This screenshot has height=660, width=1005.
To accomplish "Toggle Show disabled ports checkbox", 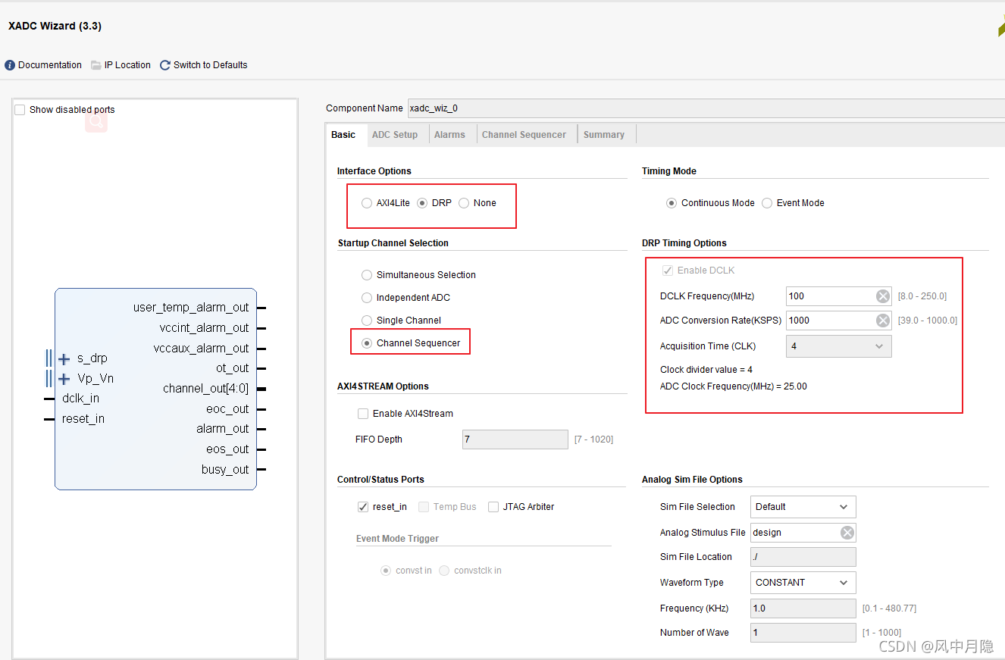I will [x=20, y=110].
